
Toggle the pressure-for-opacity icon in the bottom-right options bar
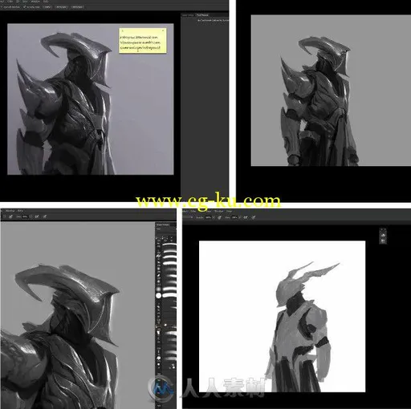point(219,217)
